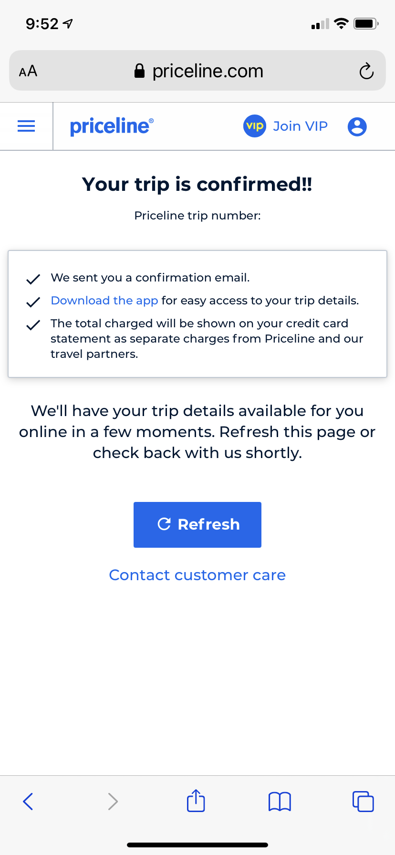Image resolution: width=395 pixels, height=855 pixels.
Task: Follow the Download the app link
Action: tap(104, 301)
